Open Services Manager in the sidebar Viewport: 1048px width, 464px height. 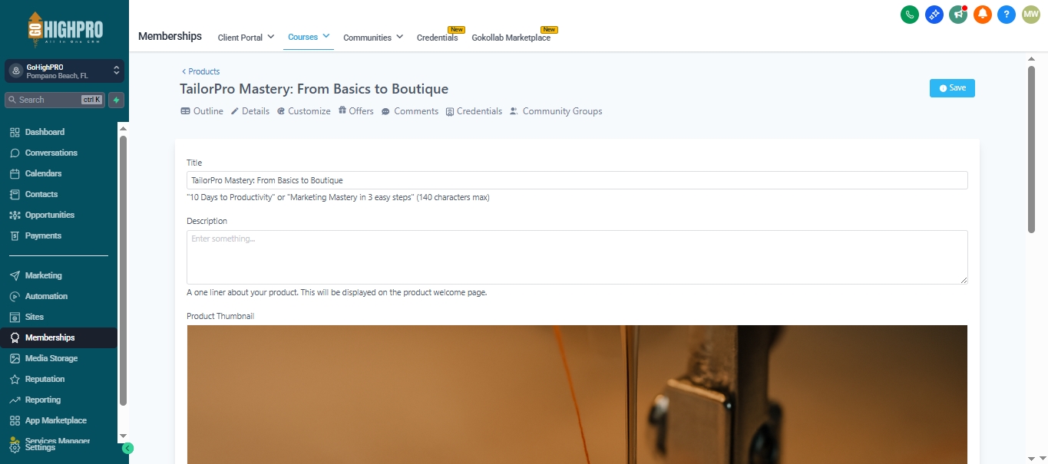(x=58, y=440)
